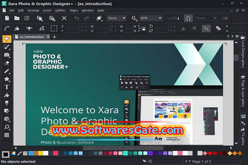Open the Help menu

coord(101,10)
